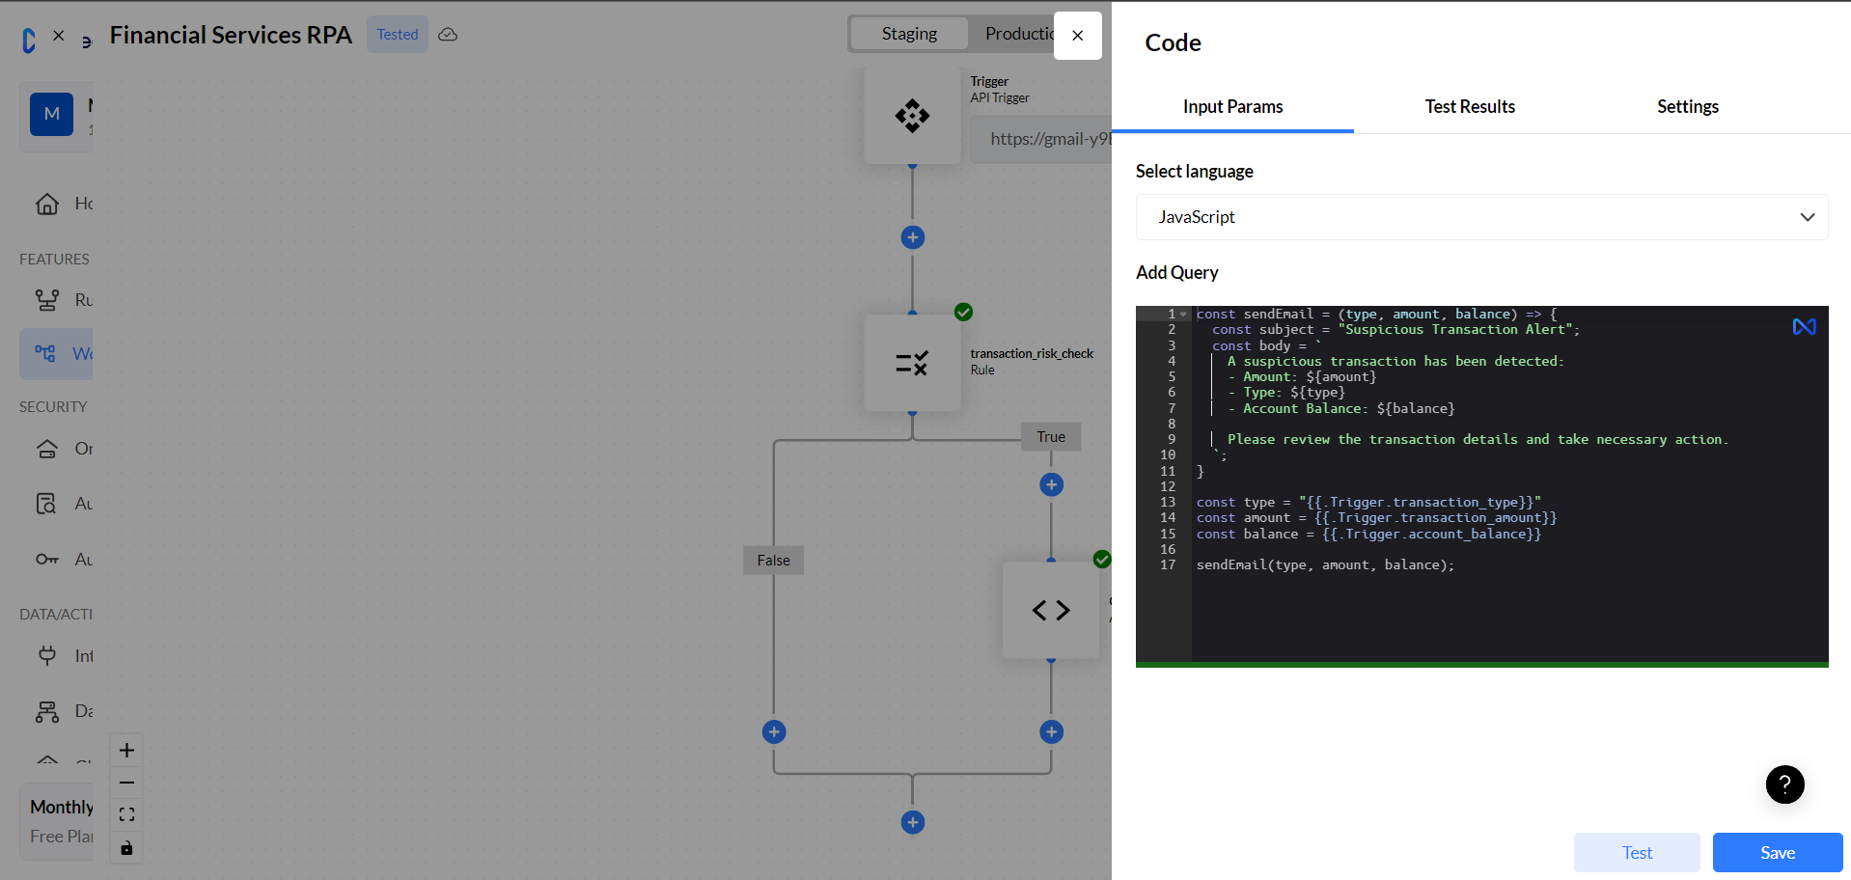
Task: Select the transaction_risk_check rule node
Action: [x=912, y=363]
